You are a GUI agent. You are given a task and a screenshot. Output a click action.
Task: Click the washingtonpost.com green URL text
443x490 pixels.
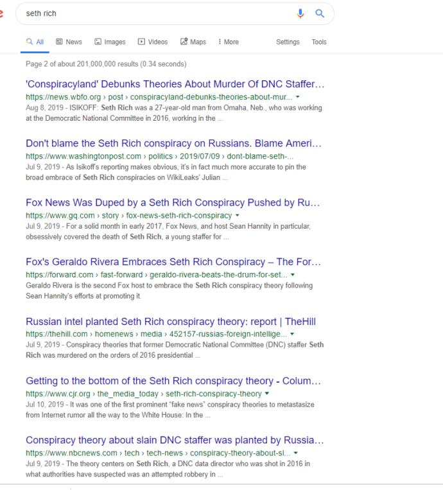(160, 156)
